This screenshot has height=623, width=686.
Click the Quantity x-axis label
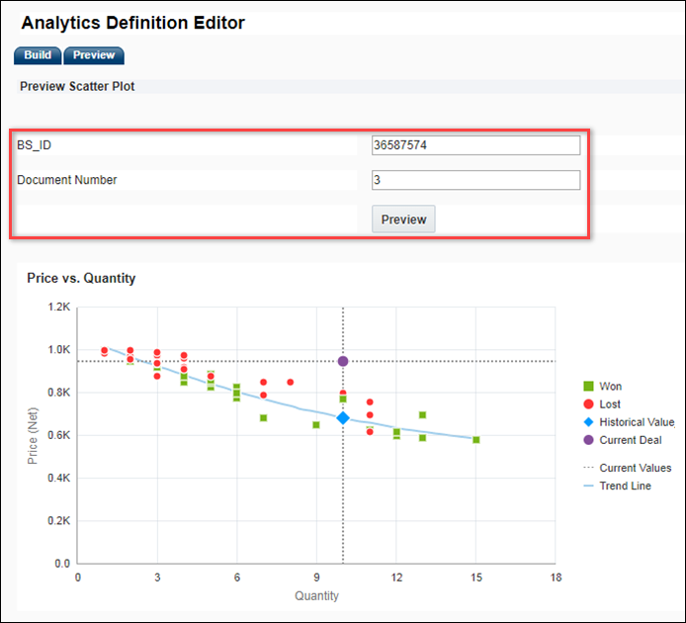[316, 596]
